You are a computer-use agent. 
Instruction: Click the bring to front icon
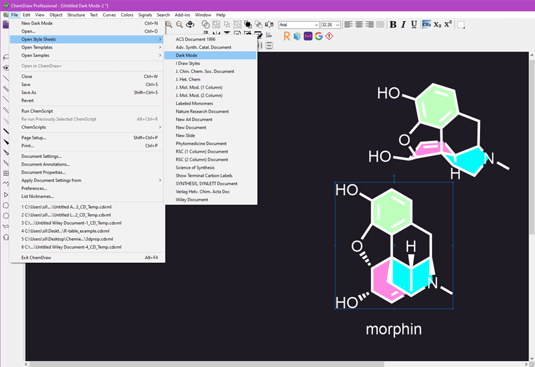click(247, 25)
